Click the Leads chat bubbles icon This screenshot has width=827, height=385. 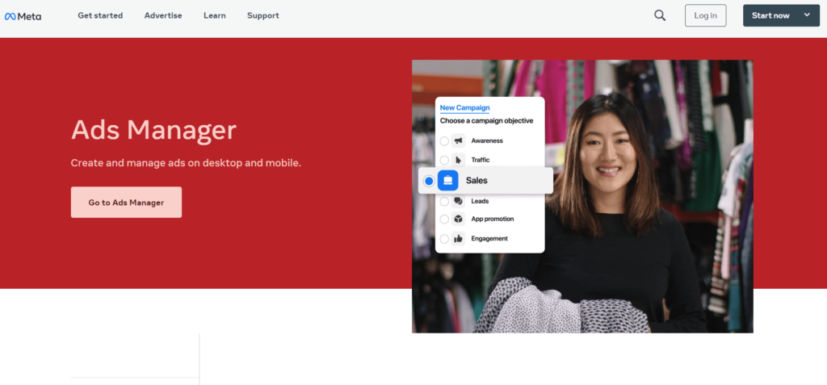(x=459, y=201)
